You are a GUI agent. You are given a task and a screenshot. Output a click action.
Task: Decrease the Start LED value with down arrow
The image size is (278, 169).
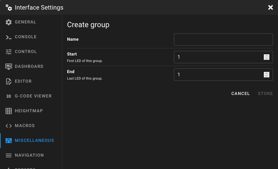[x=267, y=58]
